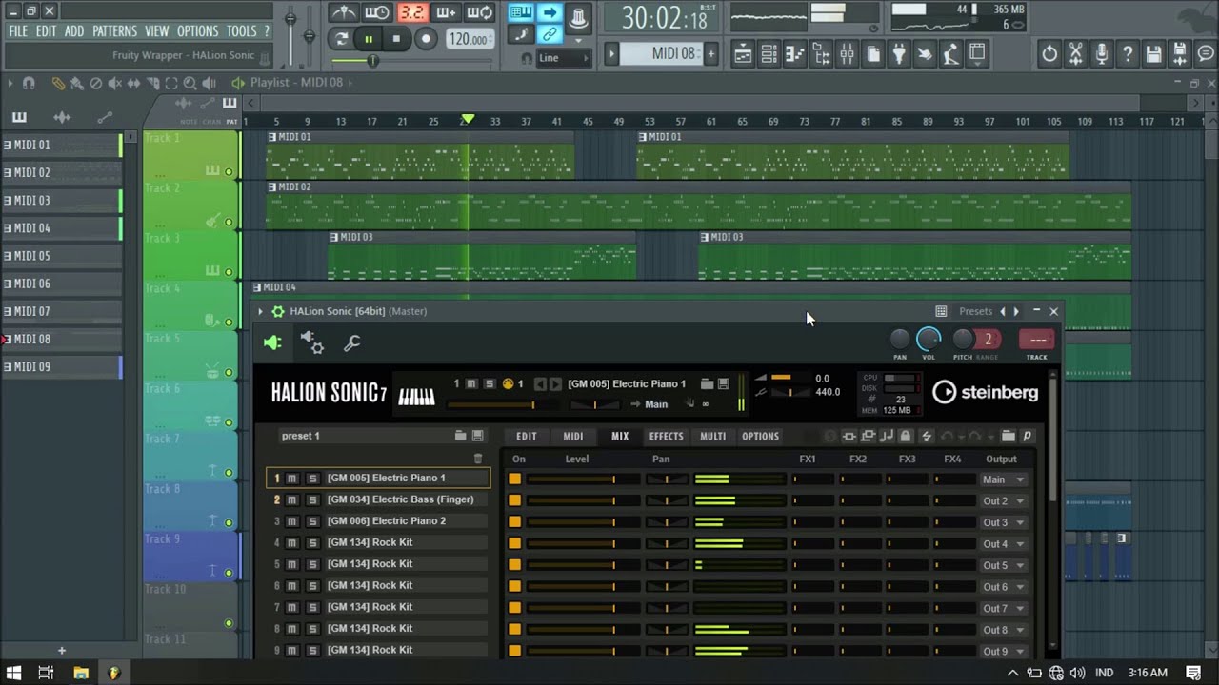Open the audio editor scissors icon

1076,54
